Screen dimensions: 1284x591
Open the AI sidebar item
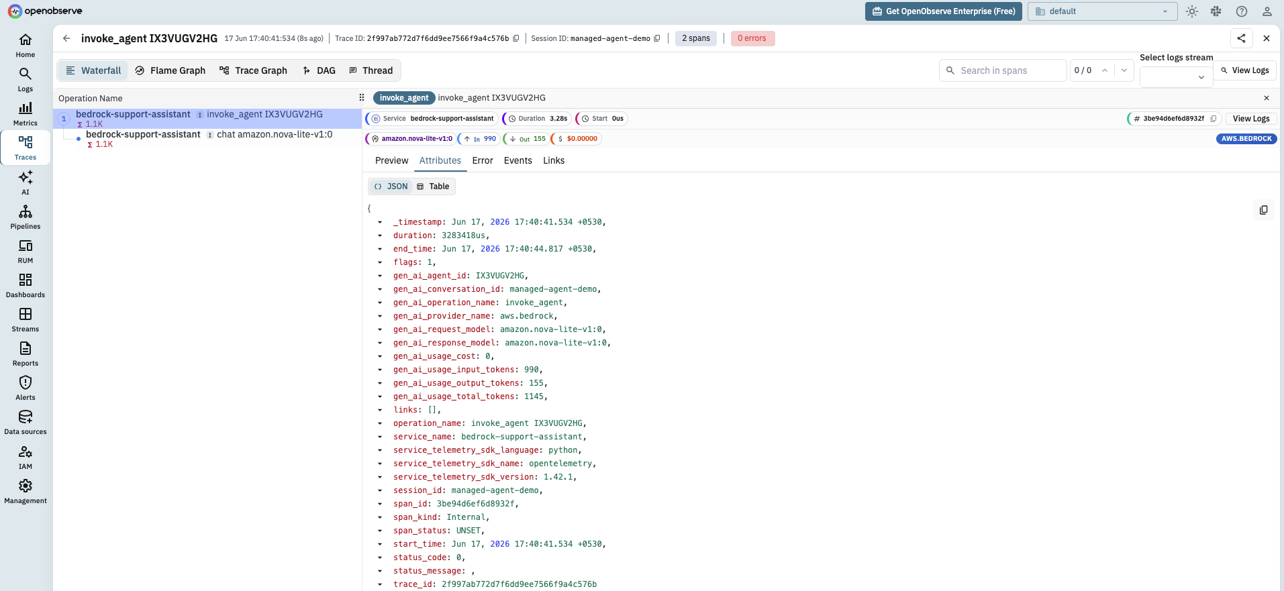pyautogui.click(x=26, y=183)
